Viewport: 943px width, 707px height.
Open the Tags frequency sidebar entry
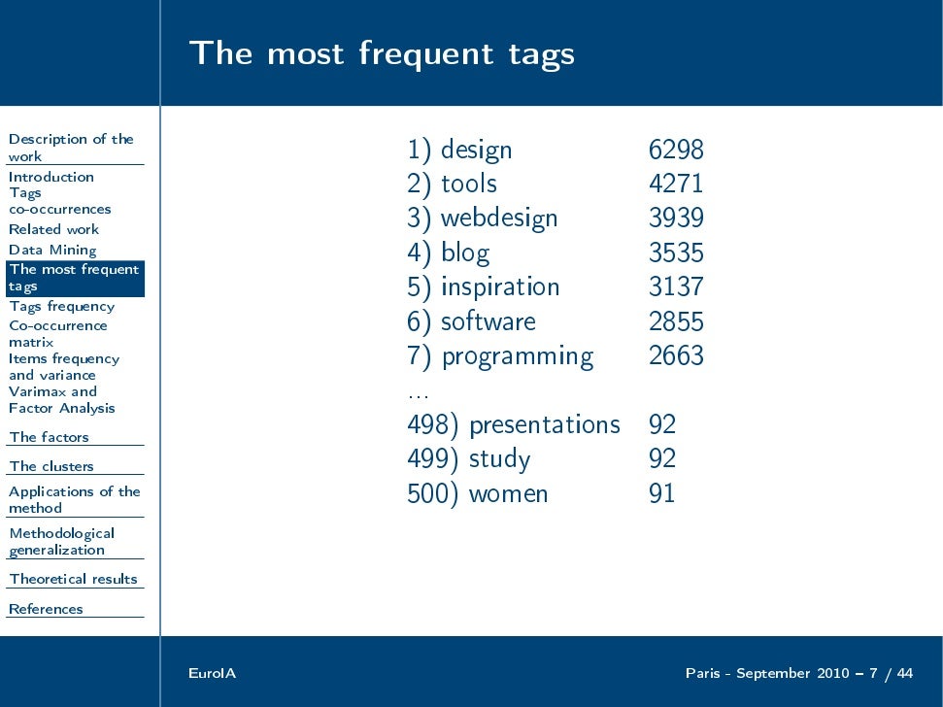[61, 307]
